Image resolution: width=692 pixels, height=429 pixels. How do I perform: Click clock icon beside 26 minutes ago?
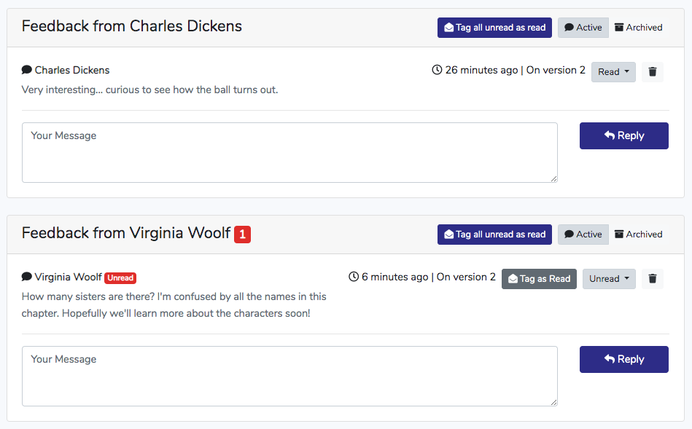437,70
